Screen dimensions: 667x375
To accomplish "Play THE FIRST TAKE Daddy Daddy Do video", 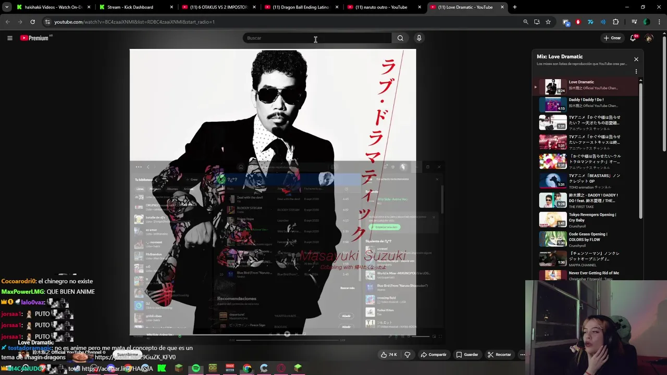I will (586, 201).
